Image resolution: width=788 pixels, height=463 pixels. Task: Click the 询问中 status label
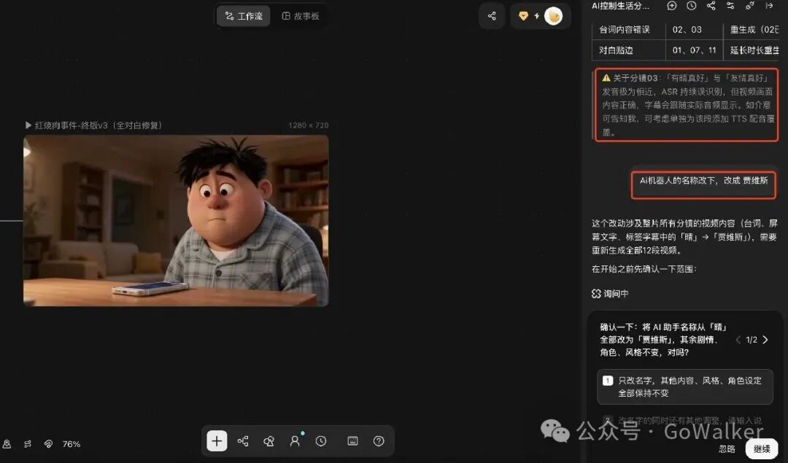(x=610, y=294)
